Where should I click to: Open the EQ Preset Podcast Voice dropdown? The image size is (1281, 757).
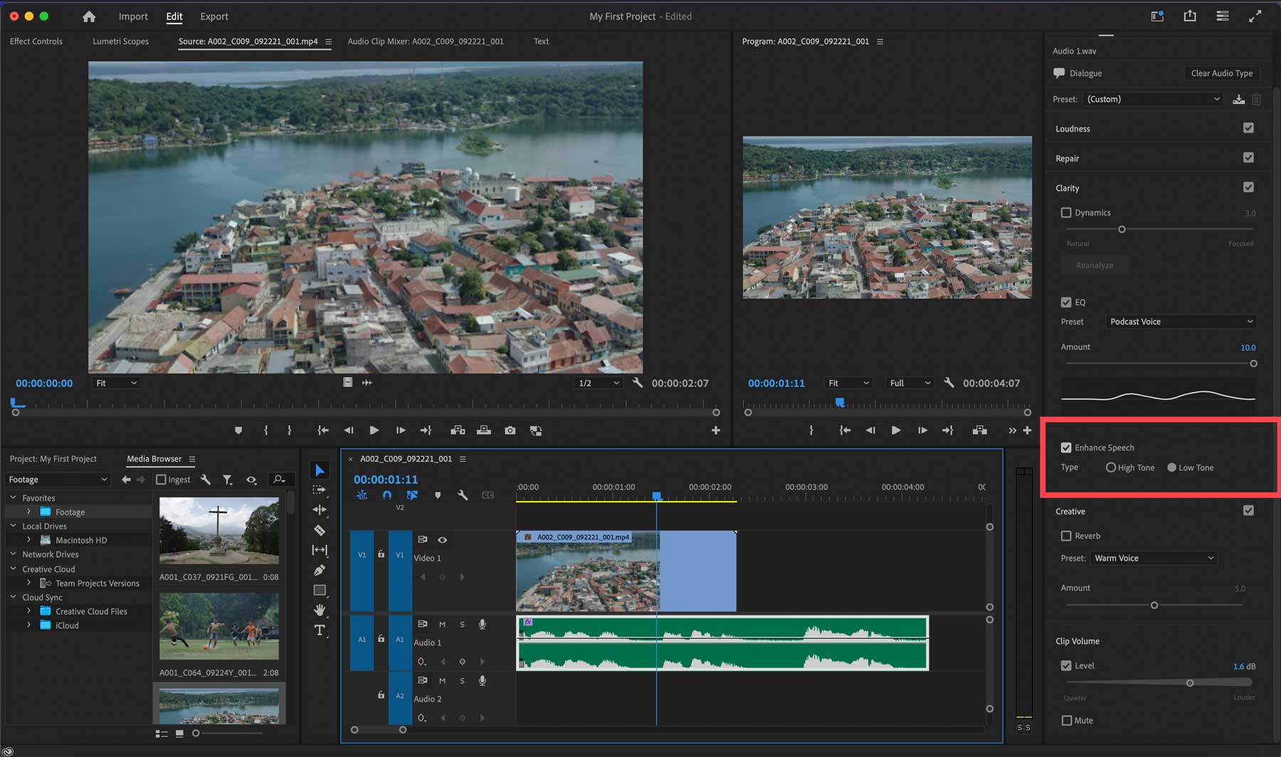coord(1180,321)
